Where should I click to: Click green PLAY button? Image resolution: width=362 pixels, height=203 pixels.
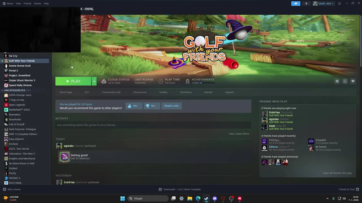tap(73, 81)
